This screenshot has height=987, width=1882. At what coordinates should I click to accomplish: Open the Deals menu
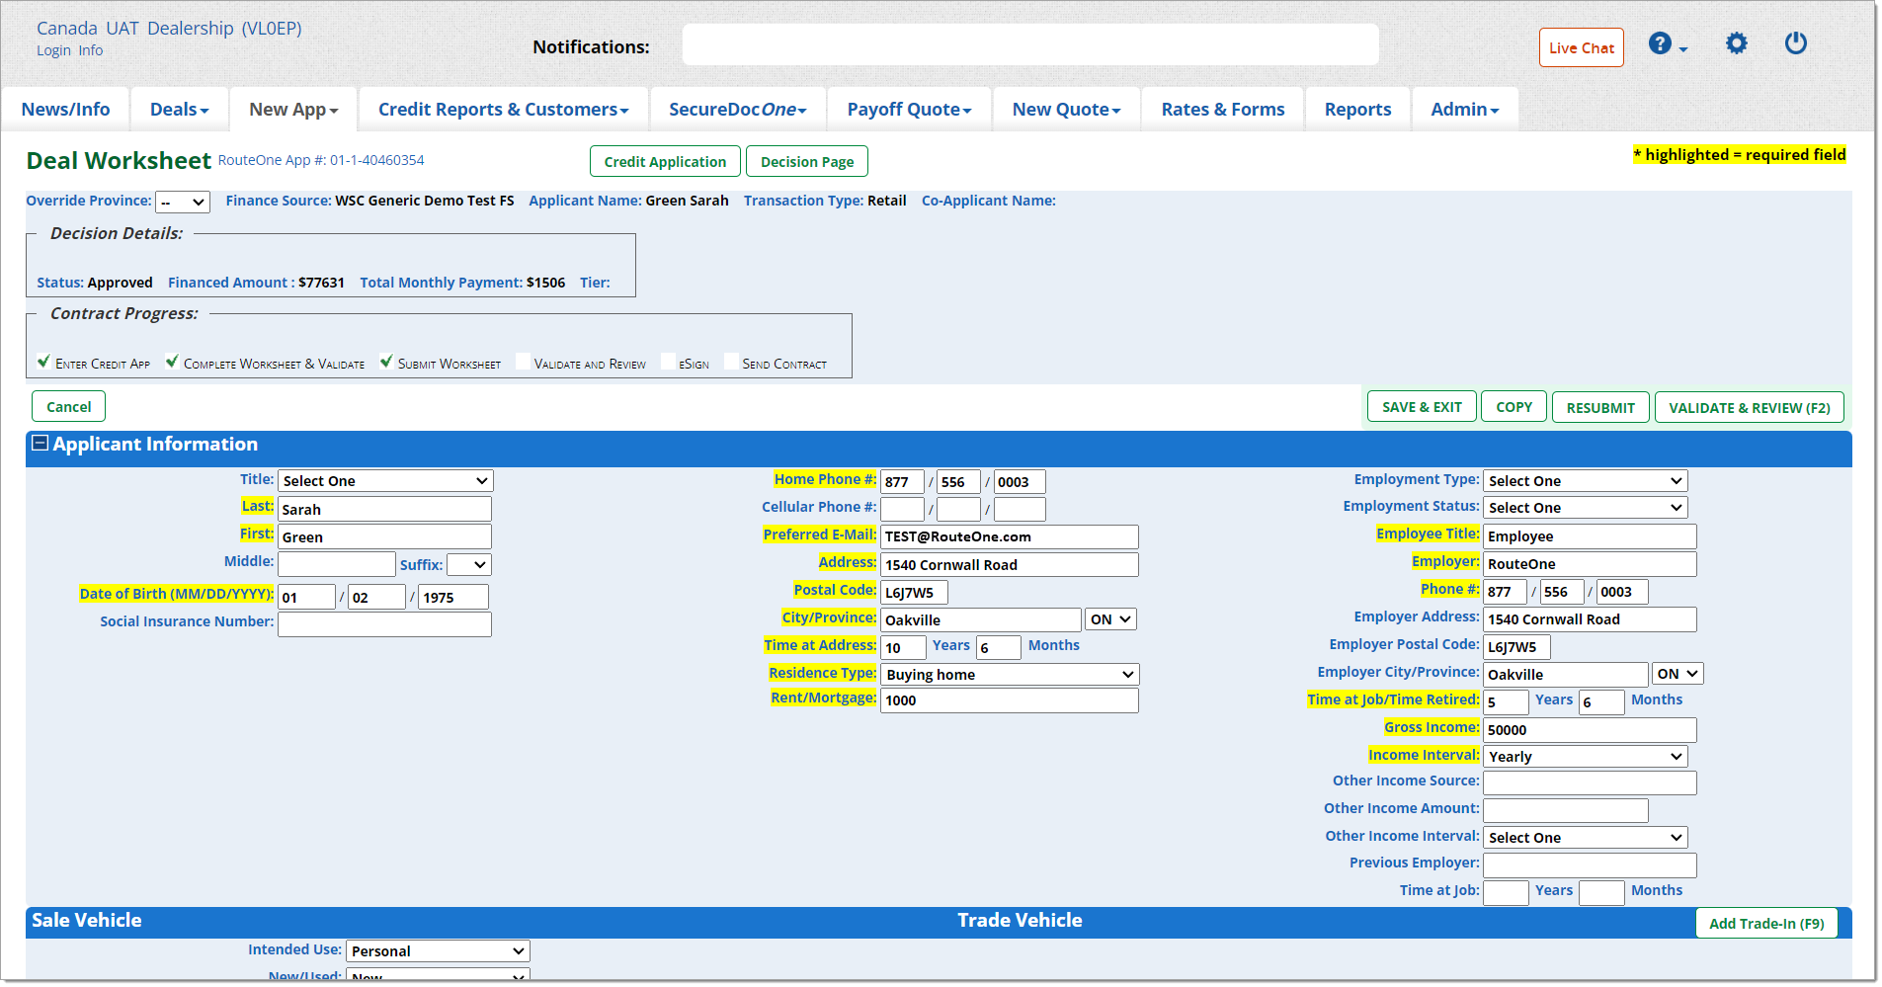[179, 110]
